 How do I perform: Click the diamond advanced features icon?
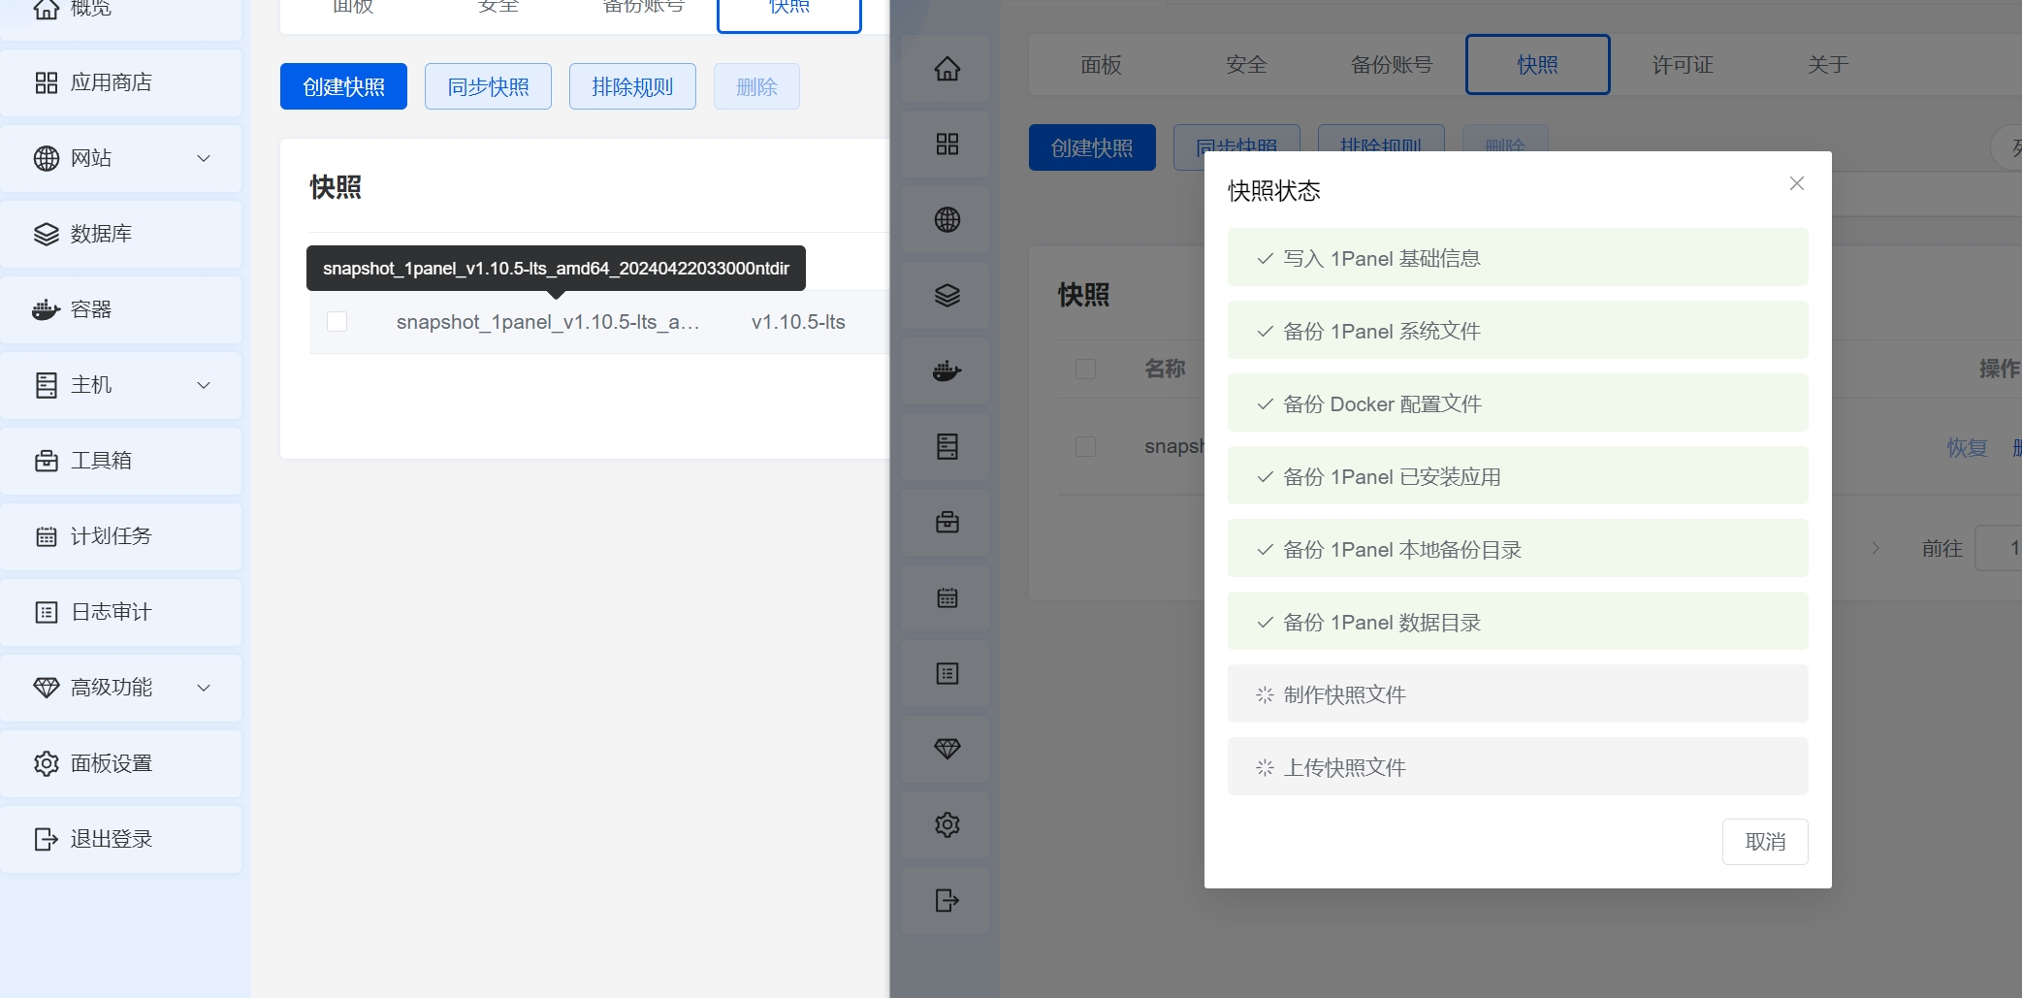(x=946, y=748)
